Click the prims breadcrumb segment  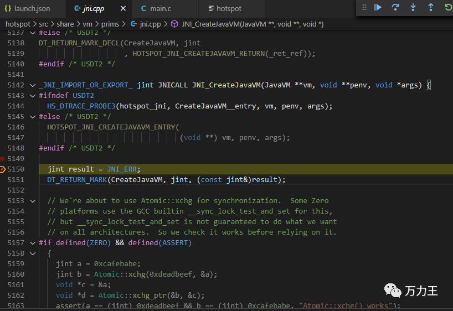point(111,24)
